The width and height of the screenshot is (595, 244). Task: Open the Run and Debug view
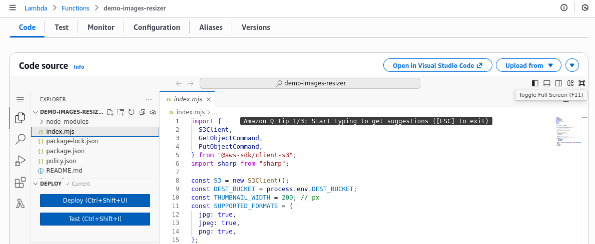[20, 161]
